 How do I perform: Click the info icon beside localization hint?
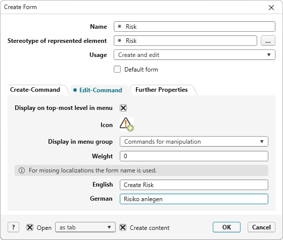coord(22,170)
